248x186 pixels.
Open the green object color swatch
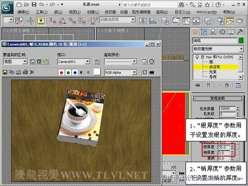[241, 41]
